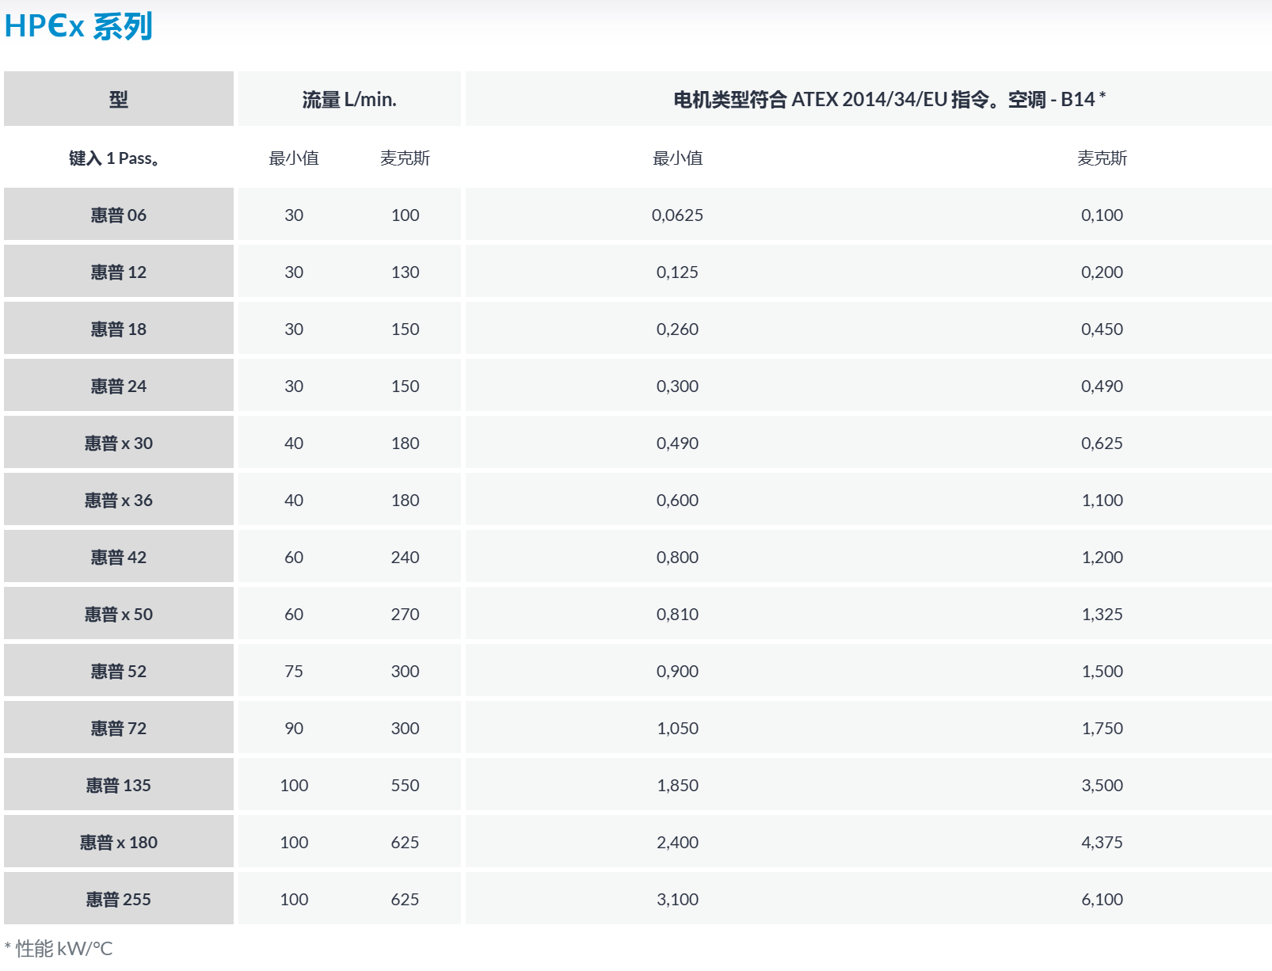Select the value "0,900"
This screenshot has height=971, width=1272.
(x=678, y=672)
